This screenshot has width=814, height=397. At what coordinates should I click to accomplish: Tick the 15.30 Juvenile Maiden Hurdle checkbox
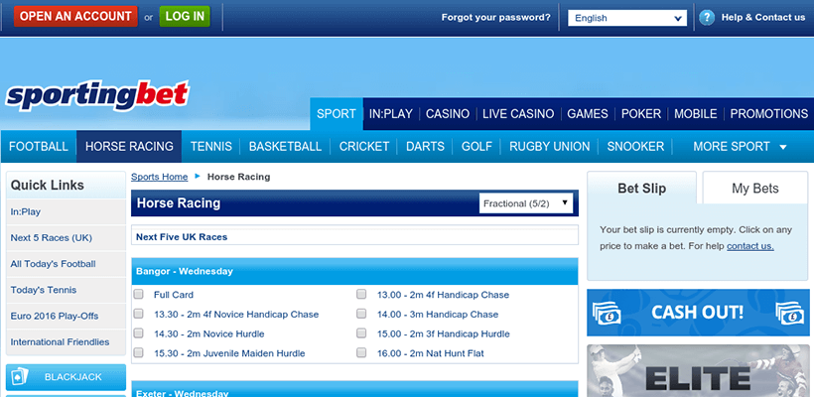click(x=139, y=353)
